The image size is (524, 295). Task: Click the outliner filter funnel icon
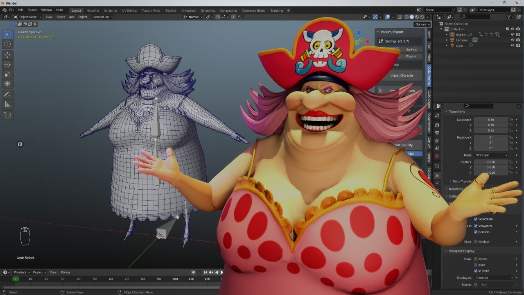click(509, 17)
